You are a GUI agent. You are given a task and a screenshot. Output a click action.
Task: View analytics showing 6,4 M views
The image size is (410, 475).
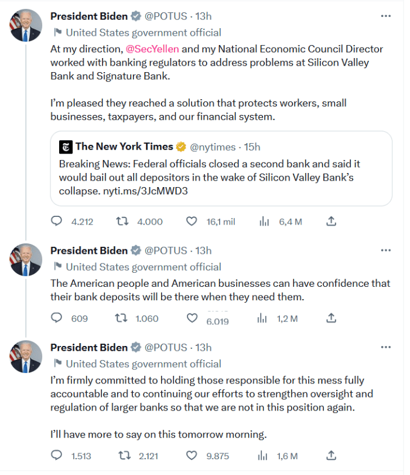pos(264,222)
